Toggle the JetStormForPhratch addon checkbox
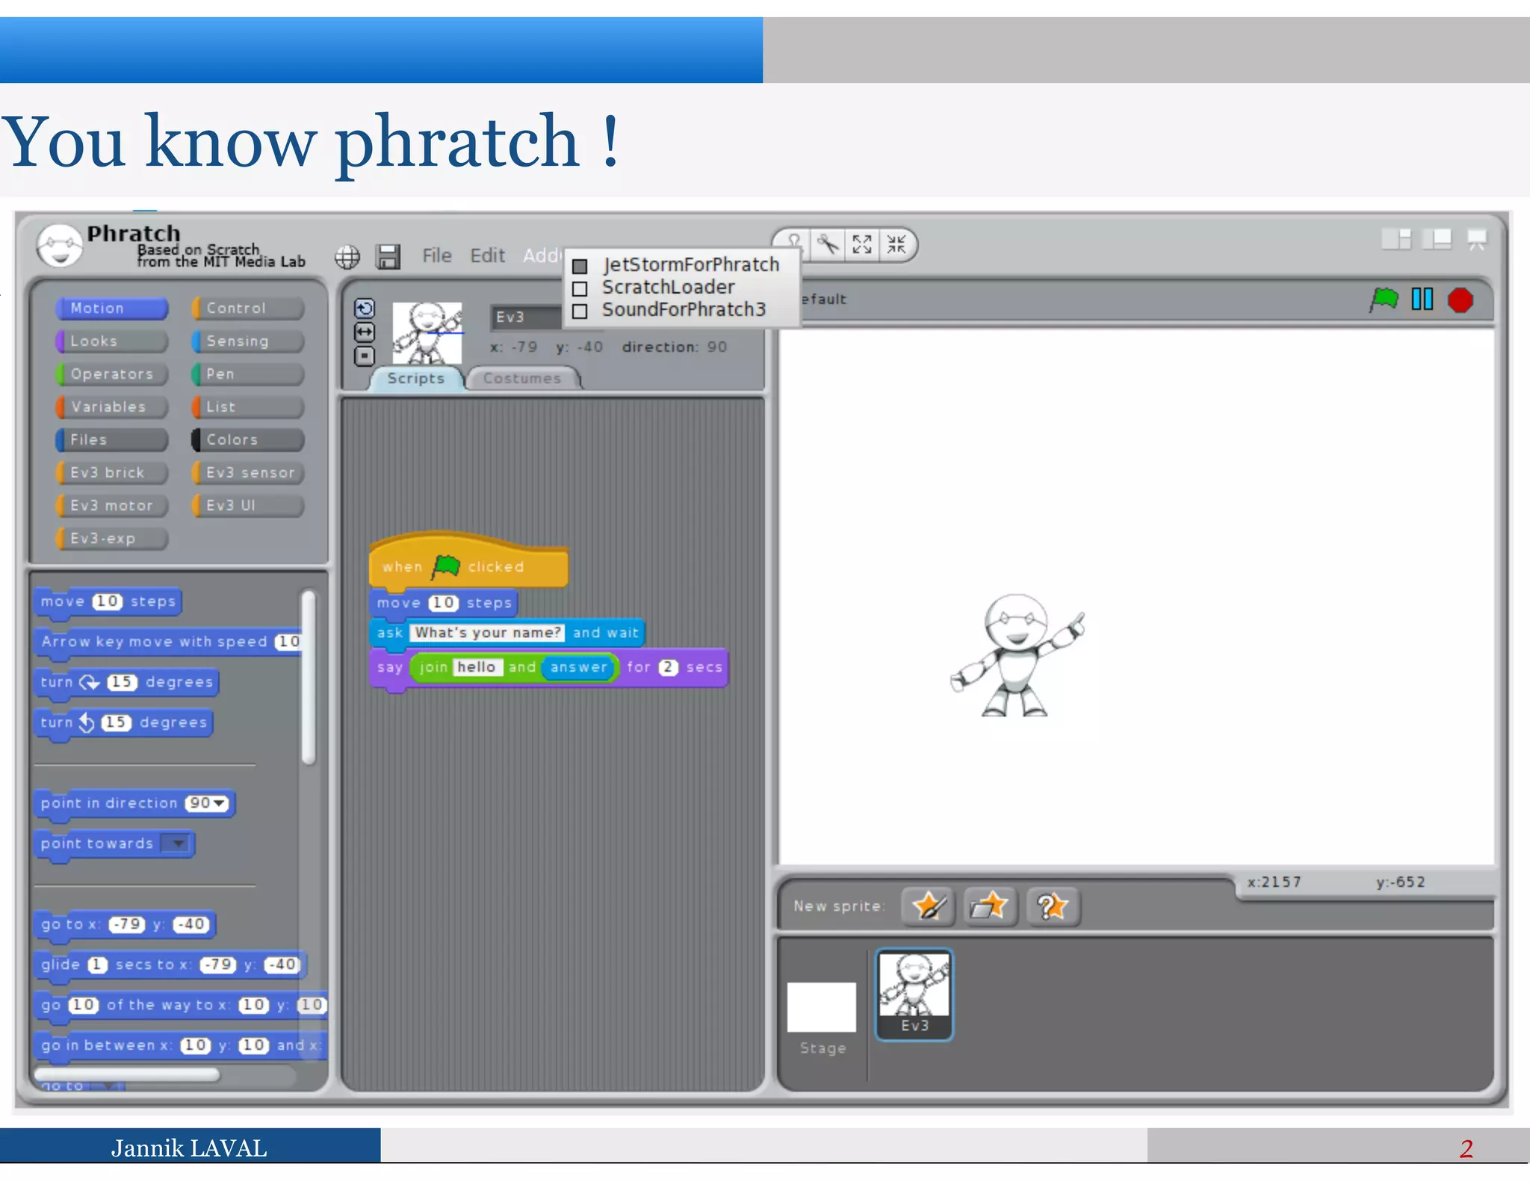Viewport: 1530px width, 1182px height. pos(580,266)
